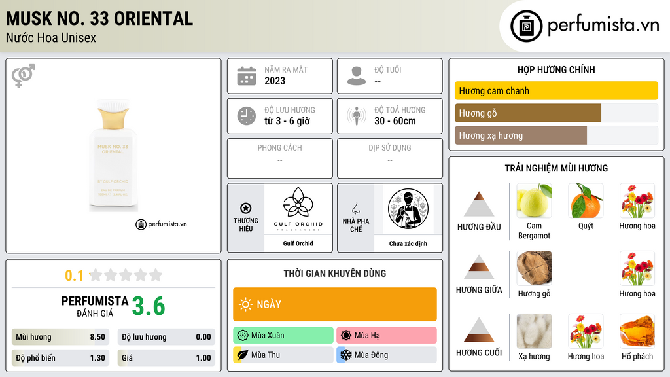Image resolution: width=670 pixels, height=377 pixels.
Task: Click the Trải nghiệm mùi hương heading
Action: click(x=556, y=168)
